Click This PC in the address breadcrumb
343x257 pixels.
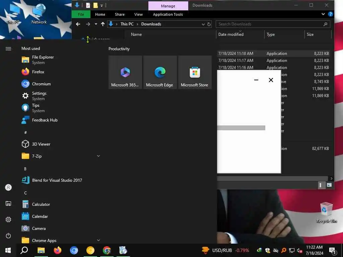click(127, 24)
